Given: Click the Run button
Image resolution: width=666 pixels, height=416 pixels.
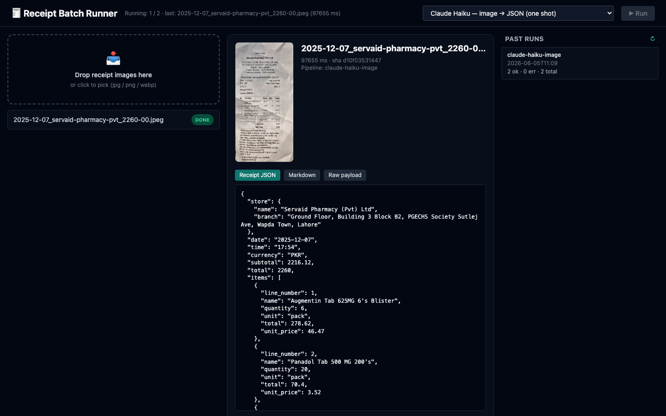Looking at the screenshot, I should tap(638, 13).
